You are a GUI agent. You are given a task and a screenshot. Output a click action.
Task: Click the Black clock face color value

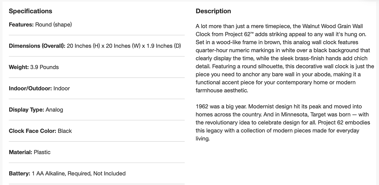(65, 131)
